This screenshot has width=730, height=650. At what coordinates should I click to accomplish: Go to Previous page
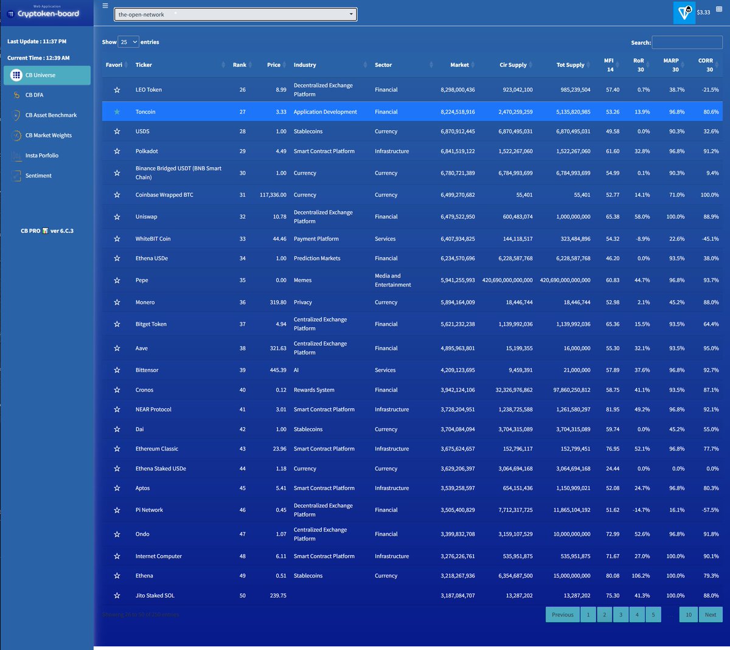point(562,615)
